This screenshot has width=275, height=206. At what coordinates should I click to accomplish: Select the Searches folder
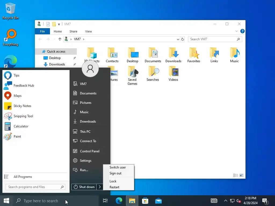[x=153, y=73]
